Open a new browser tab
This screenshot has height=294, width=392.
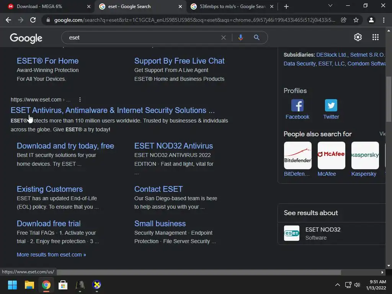[286, 7]
